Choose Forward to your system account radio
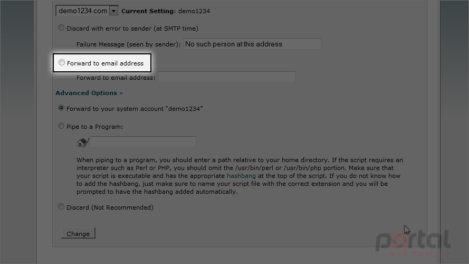Screen dimensions: 469x264 [61, 108]
